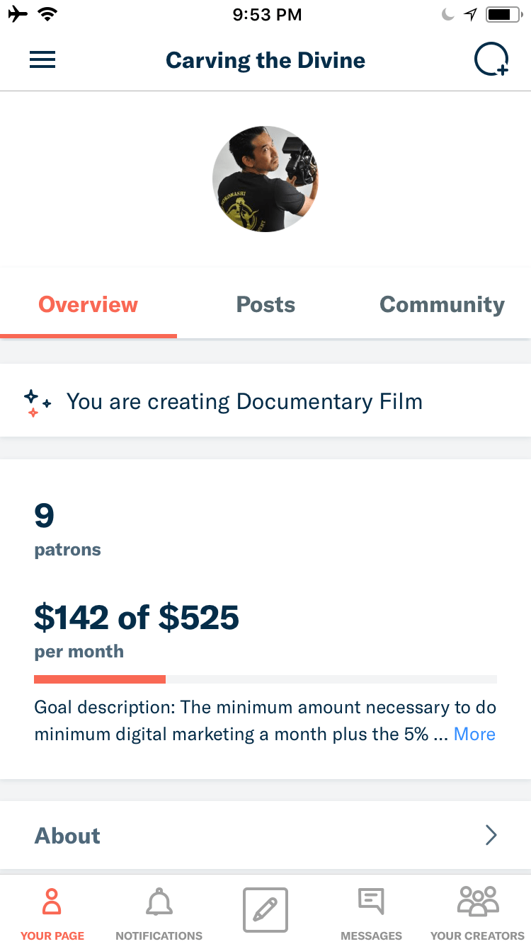
Task: Tap the creator profile photo
Action: click(x=265, y=179)
